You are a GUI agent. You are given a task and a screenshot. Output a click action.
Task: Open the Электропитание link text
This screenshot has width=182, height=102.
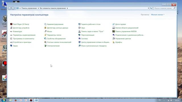53,46
